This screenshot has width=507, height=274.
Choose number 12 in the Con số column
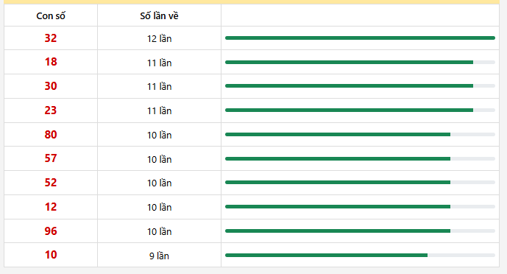pyautogui.click(x=51, y=207)
